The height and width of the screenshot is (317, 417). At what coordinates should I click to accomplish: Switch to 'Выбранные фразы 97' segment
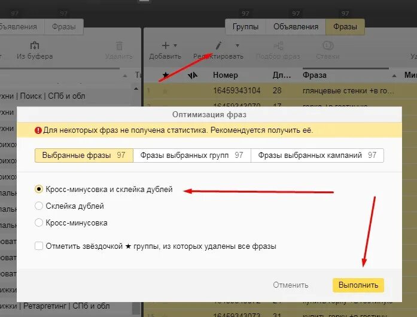84,156
